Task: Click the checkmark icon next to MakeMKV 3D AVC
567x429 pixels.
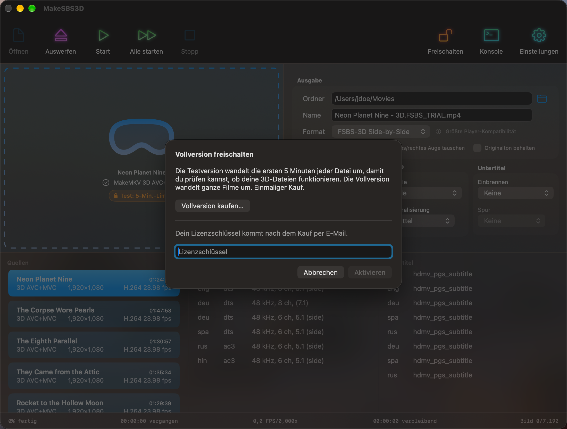Action: coord(106,183)
